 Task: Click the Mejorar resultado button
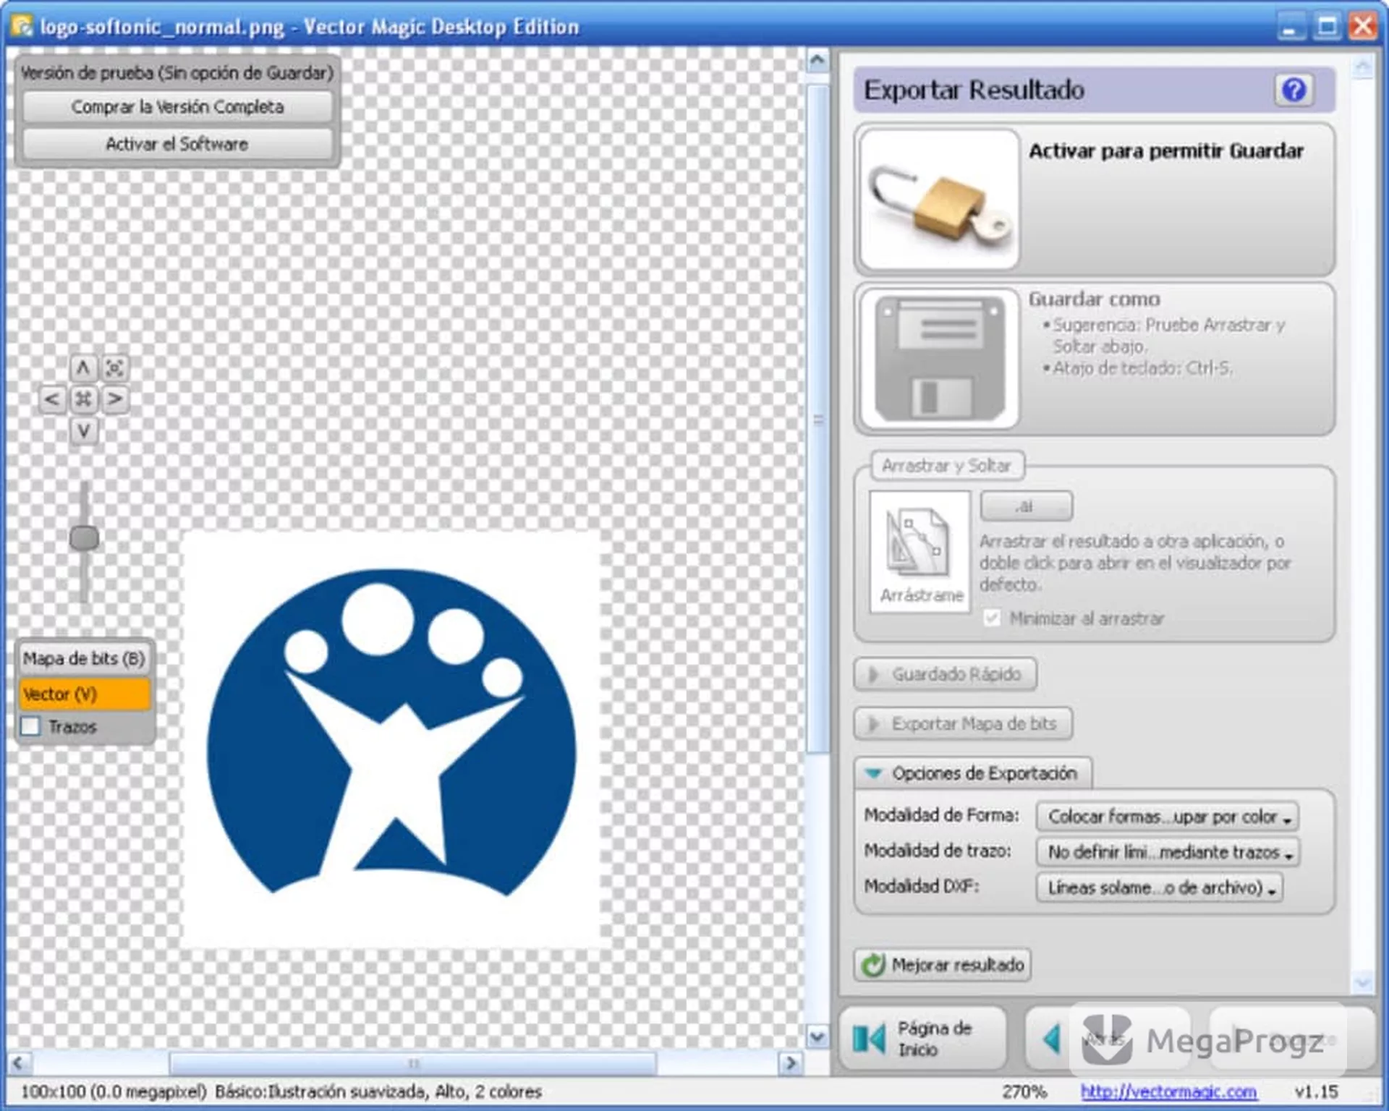click(x=943, y=965)
